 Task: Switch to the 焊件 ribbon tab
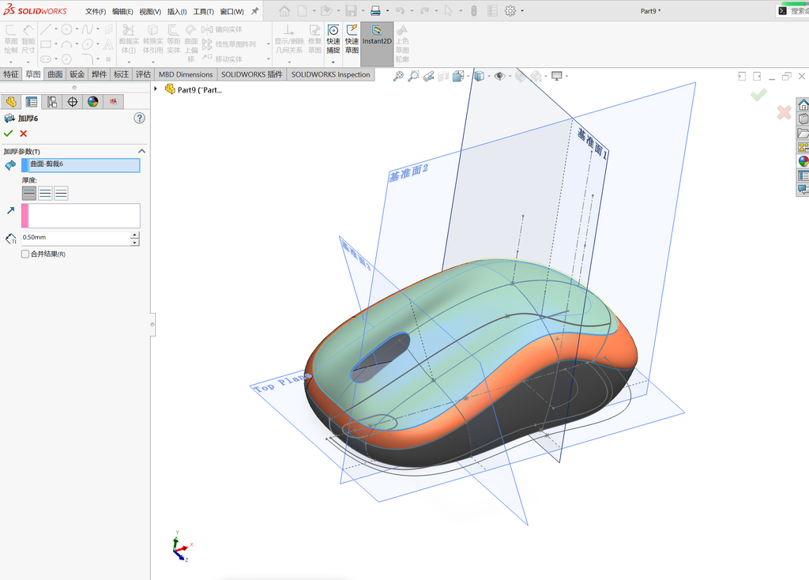[99, 74]
